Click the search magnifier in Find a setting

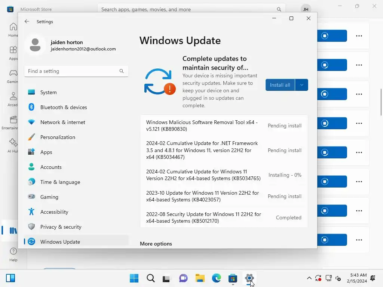coord(122,71)
